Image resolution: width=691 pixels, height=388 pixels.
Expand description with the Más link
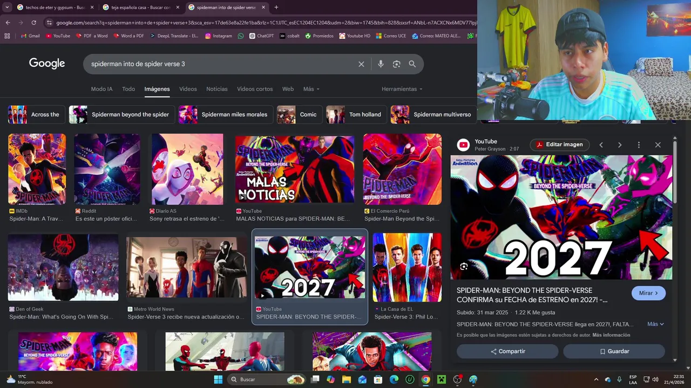pyautogui.click(x=655, y=324)
